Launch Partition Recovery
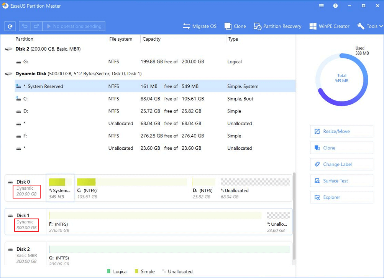The height and width of the screenshot is (278, 384). [277, 26]
